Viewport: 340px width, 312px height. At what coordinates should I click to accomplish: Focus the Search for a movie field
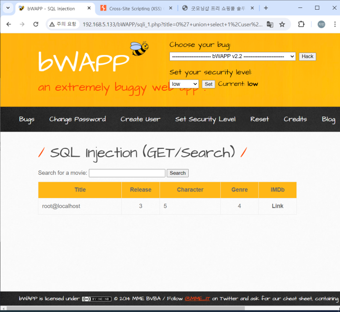[127, 173]
